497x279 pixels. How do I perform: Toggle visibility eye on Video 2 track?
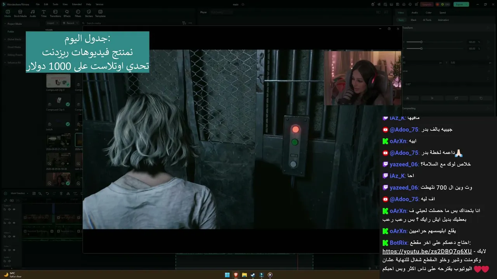14,236
